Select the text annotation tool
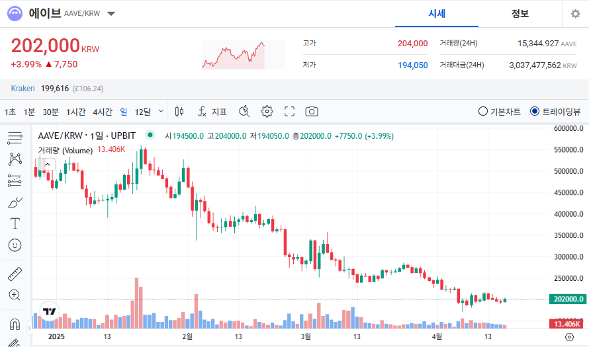Screen dimensions: 589x347 15,223
